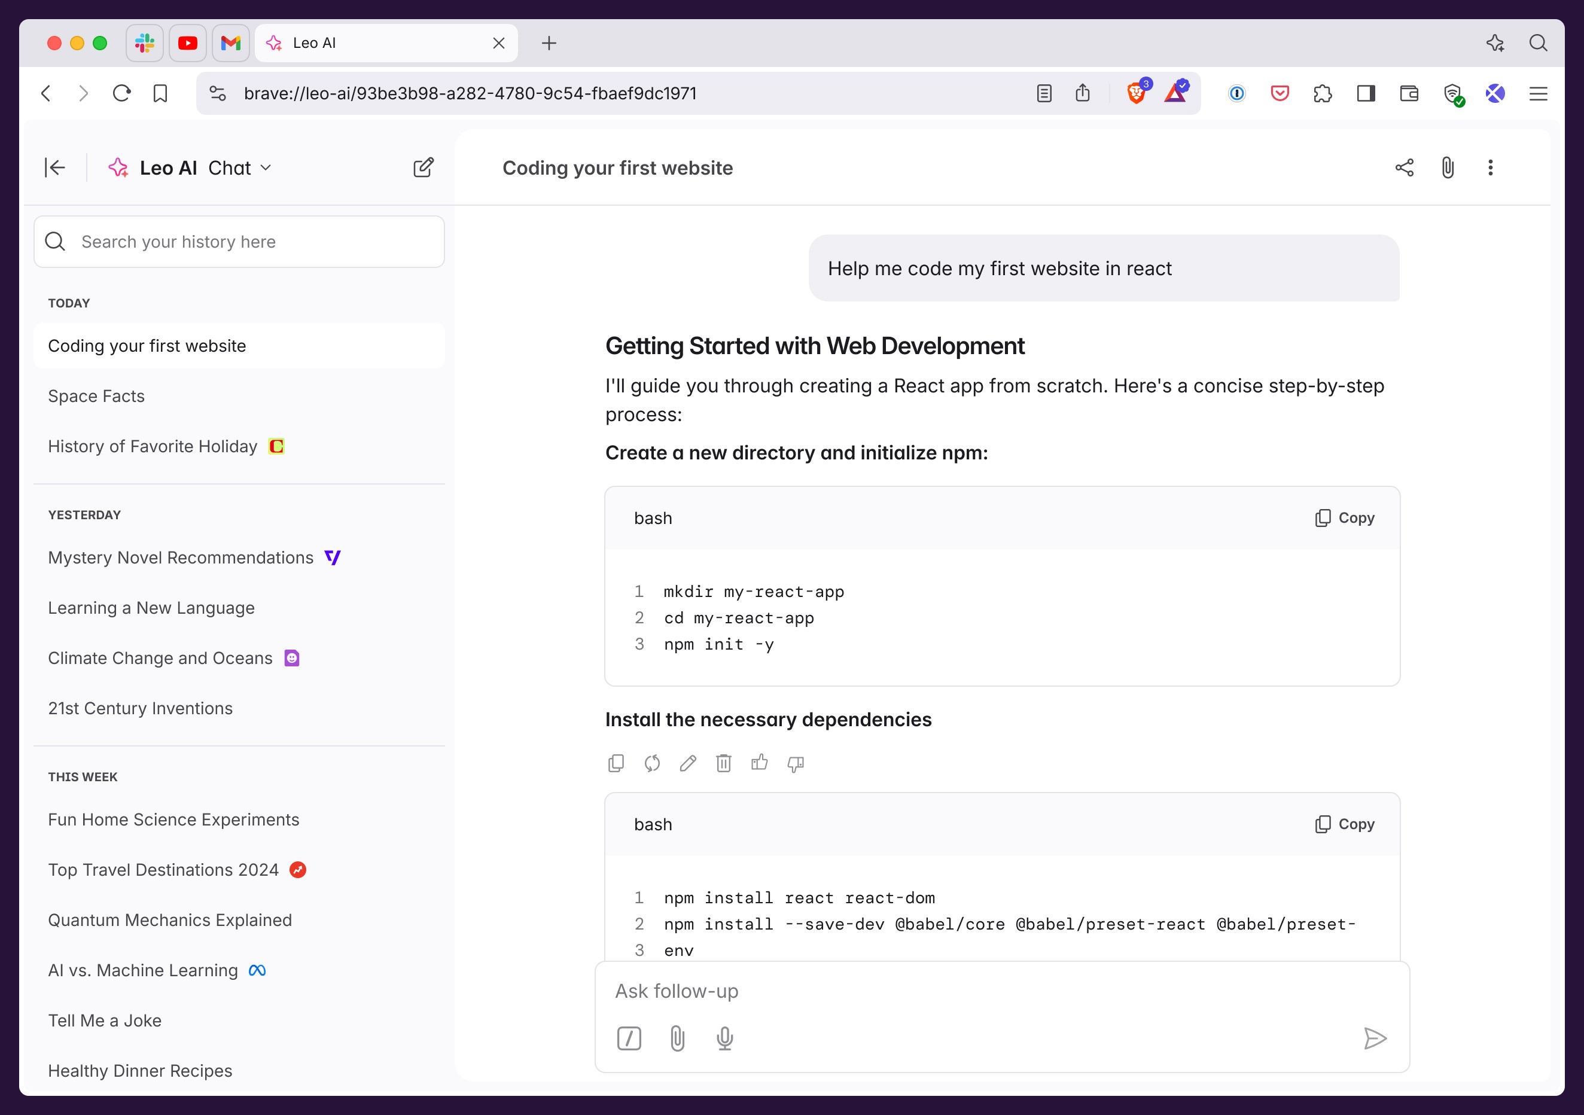The width and height of the screenshot is (1584, 1115).
Task: Click the Search your history field
Action: click(x=239, y=242)
